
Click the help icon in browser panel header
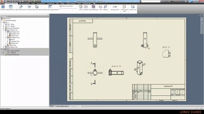48,16
